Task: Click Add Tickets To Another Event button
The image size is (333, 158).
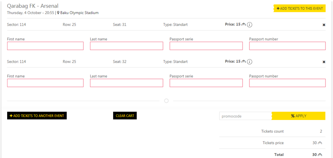Action: tap(37, 116)
